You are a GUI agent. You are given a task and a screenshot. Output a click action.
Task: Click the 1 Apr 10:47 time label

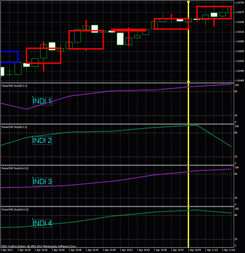coord(92,250)
